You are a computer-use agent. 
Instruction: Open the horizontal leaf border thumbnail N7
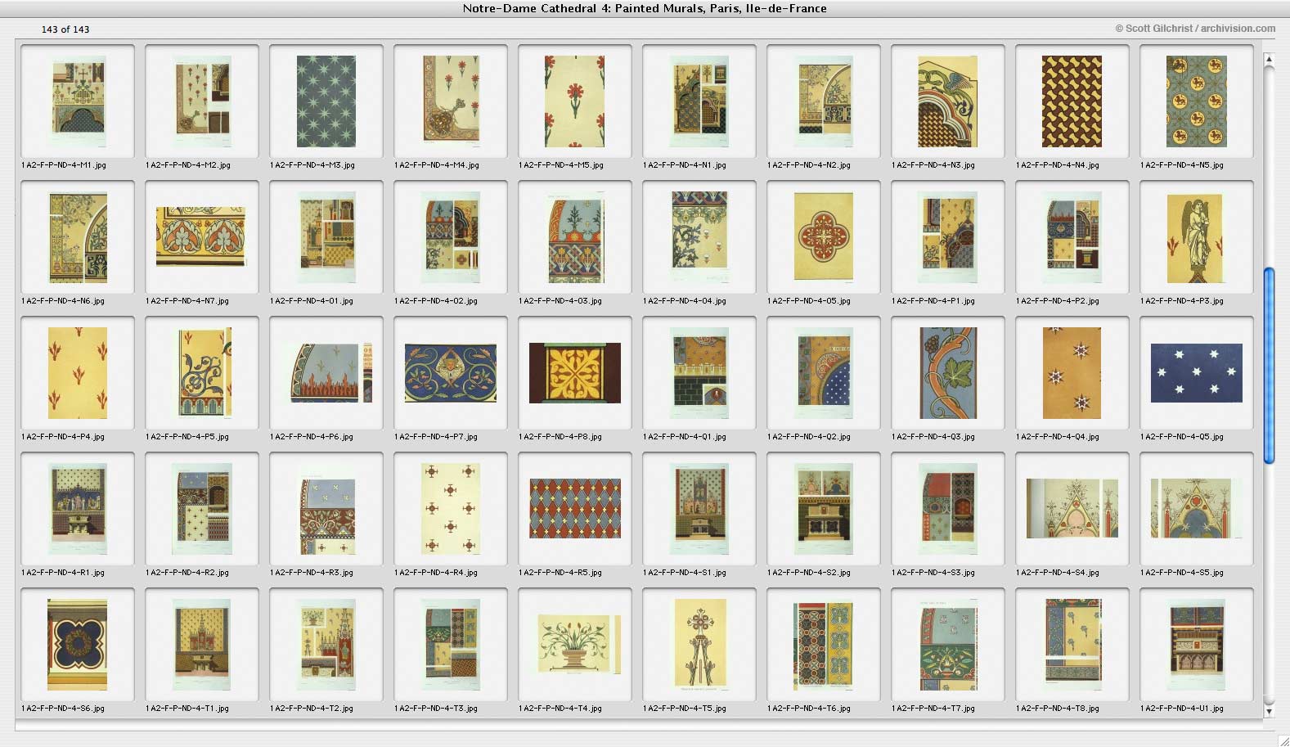click(200, 236)
